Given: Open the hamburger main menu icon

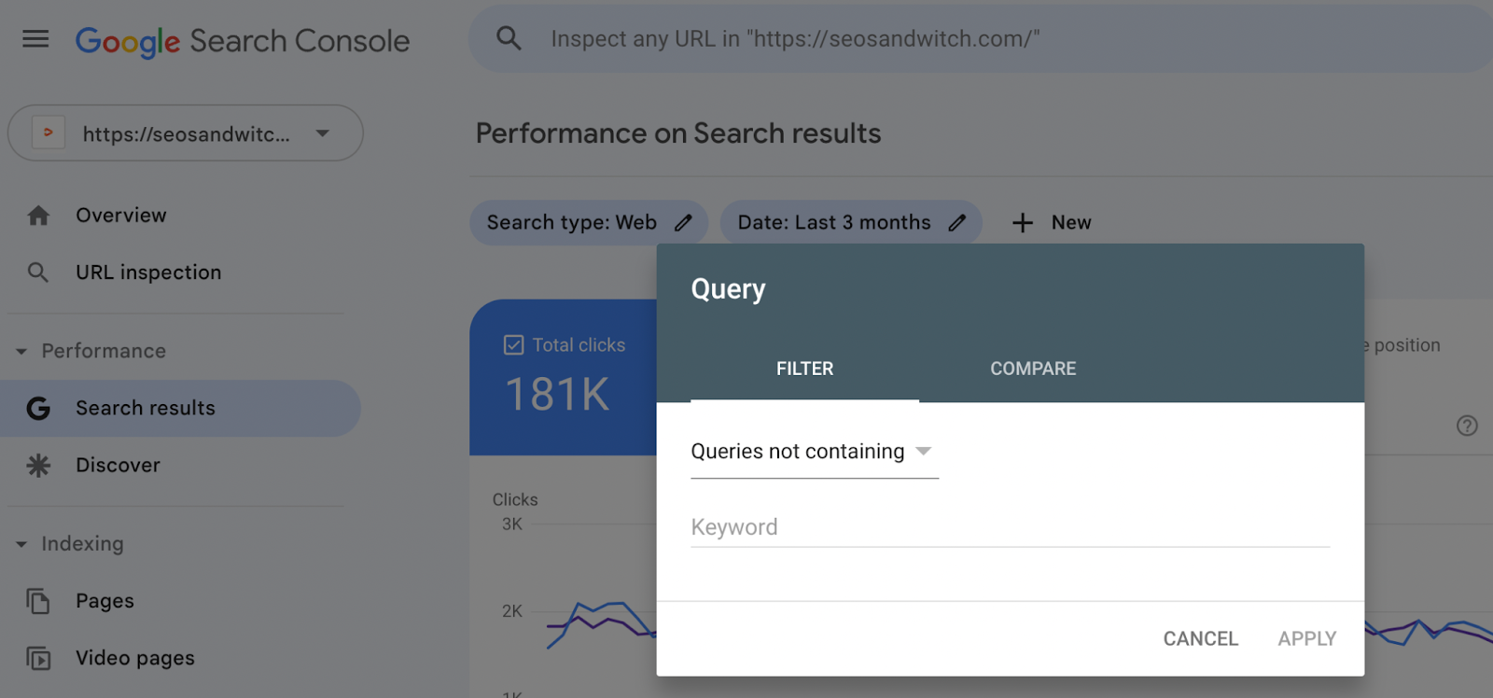Looking at the screenshot, I should point(35,39).
